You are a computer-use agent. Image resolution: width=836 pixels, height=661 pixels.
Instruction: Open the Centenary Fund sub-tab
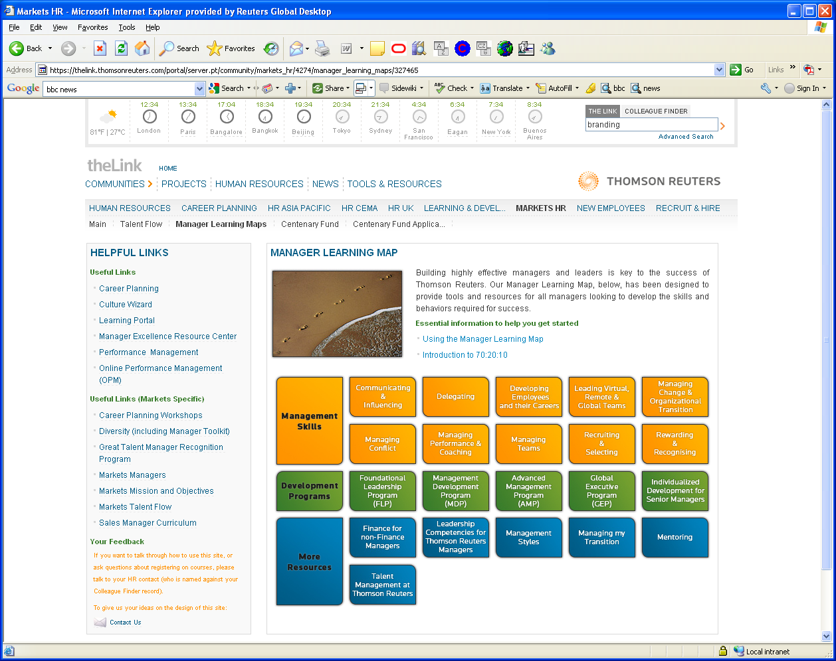click(310, 224)
